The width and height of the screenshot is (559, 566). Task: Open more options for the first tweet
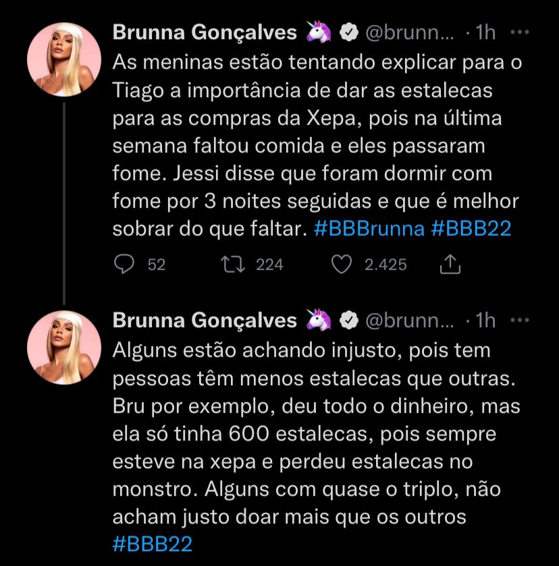519,32
